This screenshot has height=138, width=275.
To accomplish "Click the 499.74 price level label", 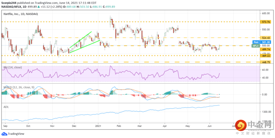I will click(266, 50).
